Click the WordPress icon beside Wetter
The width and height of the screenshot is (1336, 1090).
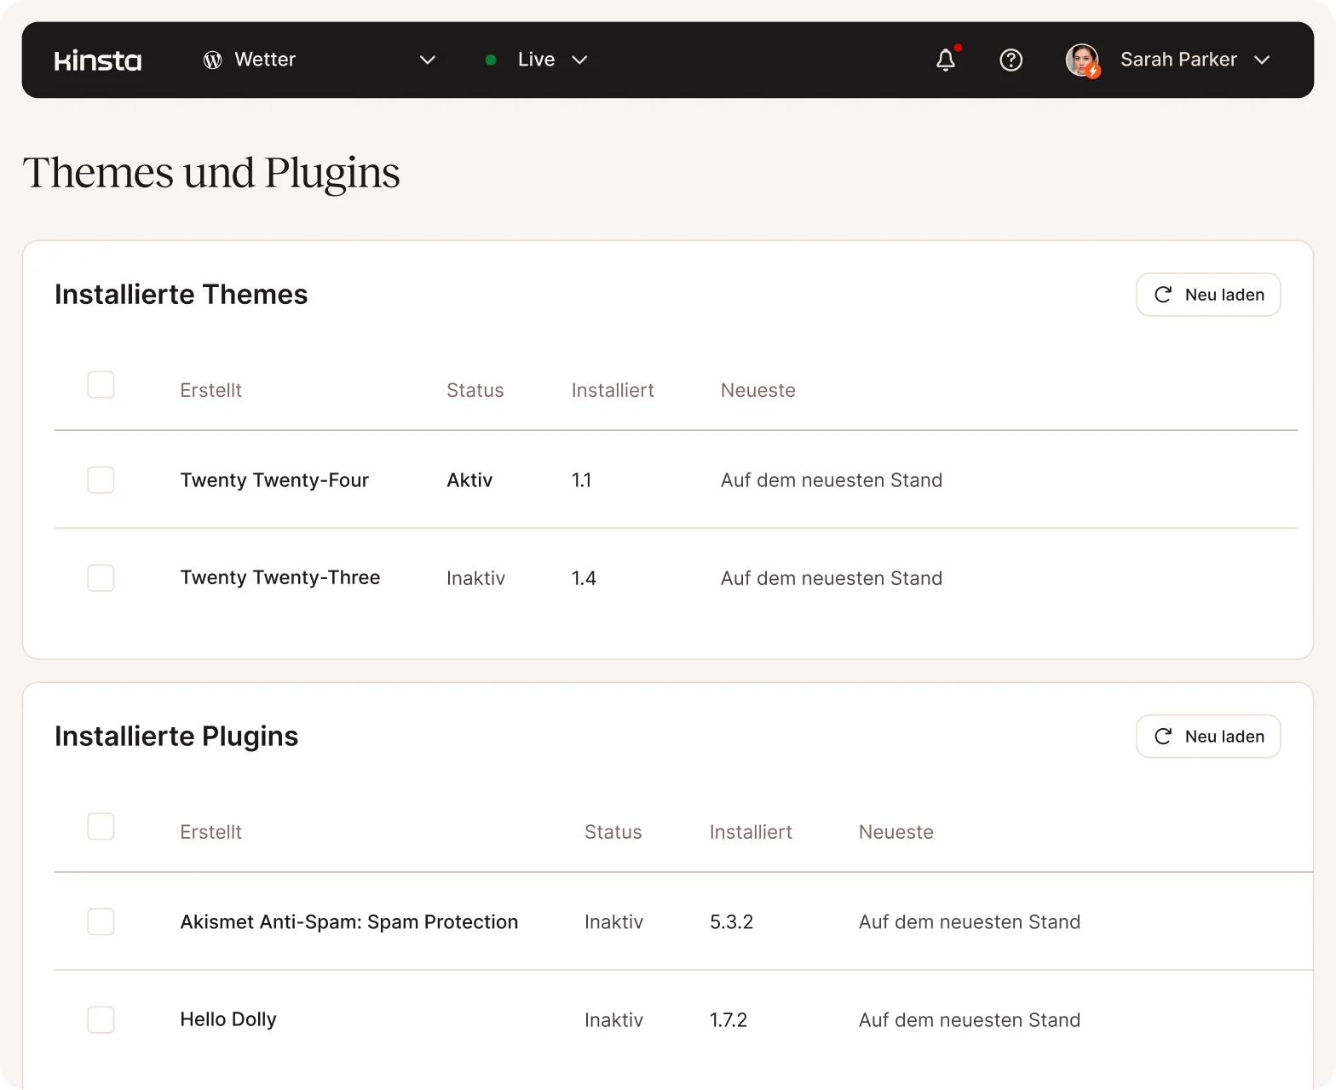[213, 60]
